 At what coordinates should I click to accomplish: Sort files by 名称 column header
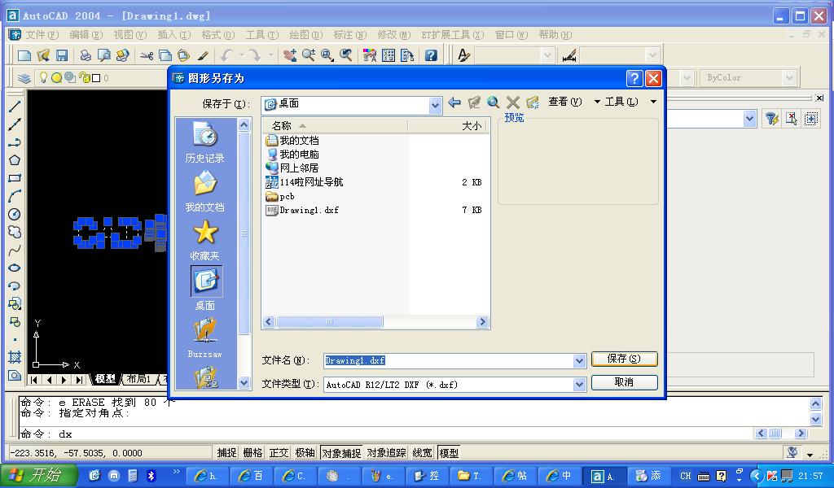(335, 126)
